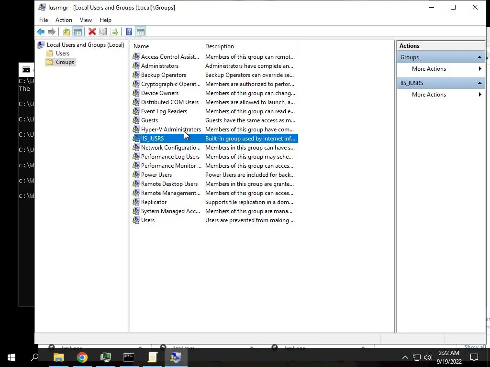Select the Event Log Readers group
The image size is (490, 367).
pos(164,111)
